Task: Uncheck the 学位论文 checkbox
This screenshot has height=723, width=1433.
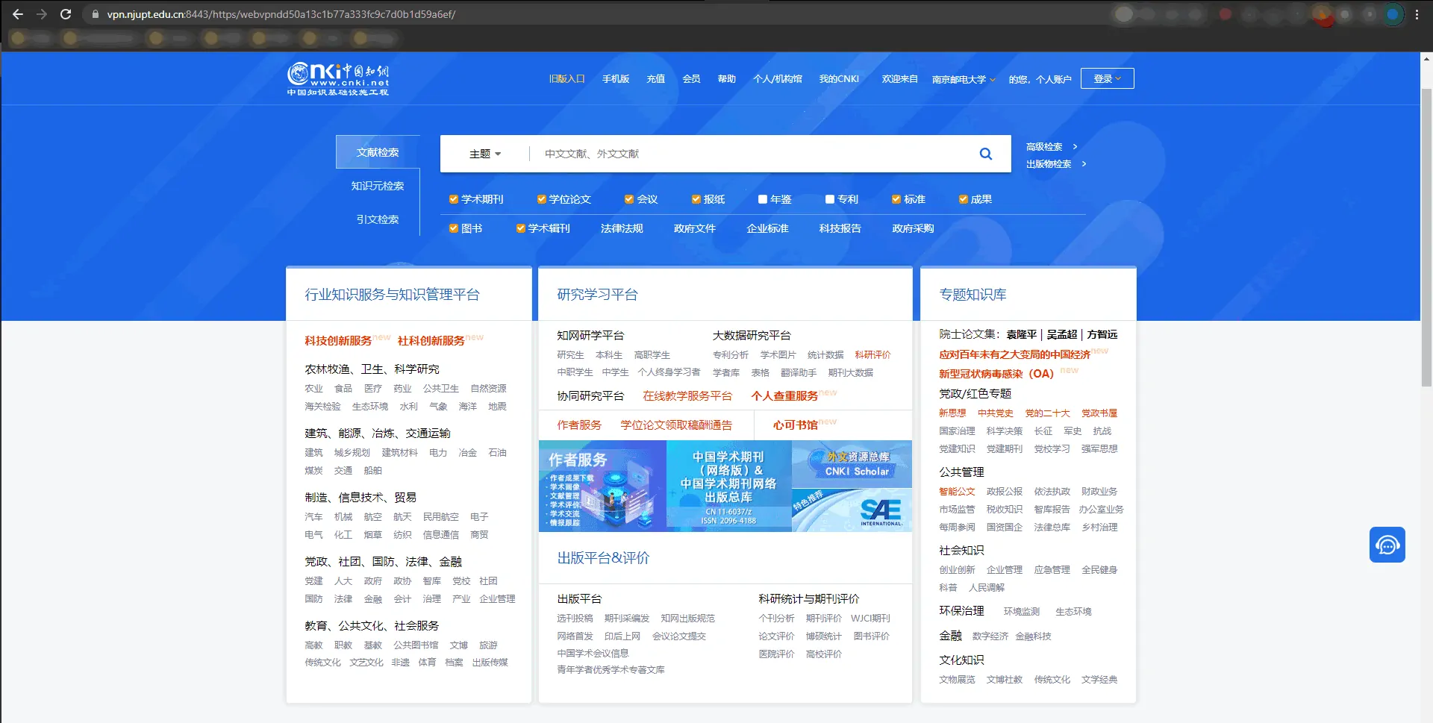Action: tap(541, 199)
